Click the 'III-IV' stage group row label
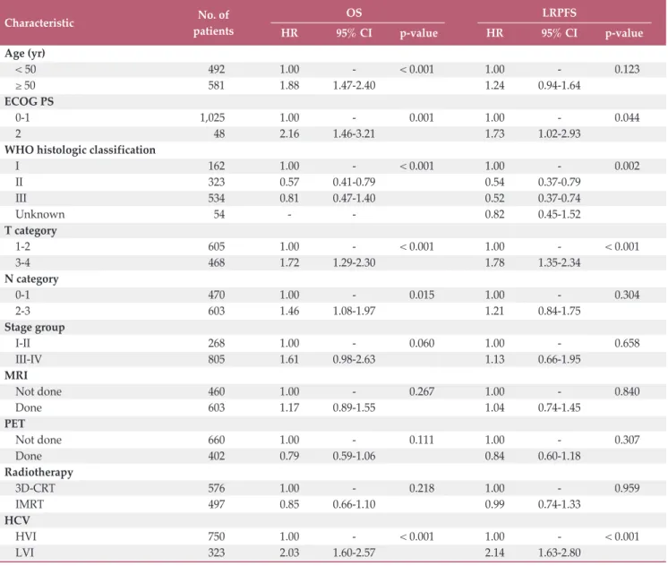 pyautogui.click(x=29, y=360)
